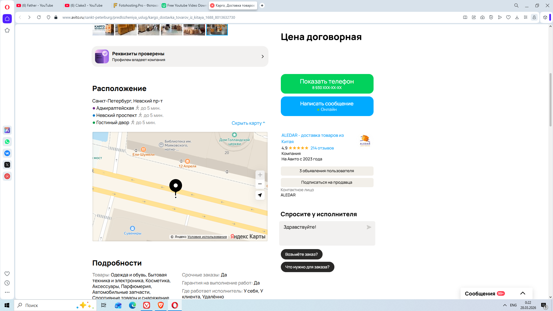Open Opera history clock icon
The height and width of the screenshot is (311, 553).
tap(7, 283)
